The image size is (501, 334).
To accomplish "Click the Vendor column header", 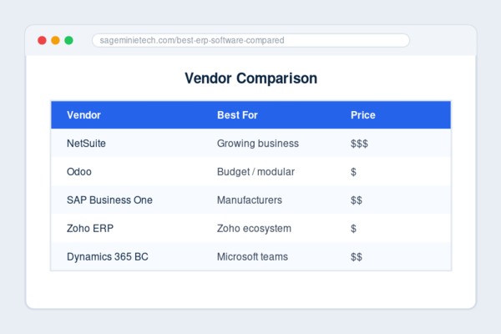I will [83, 115].
